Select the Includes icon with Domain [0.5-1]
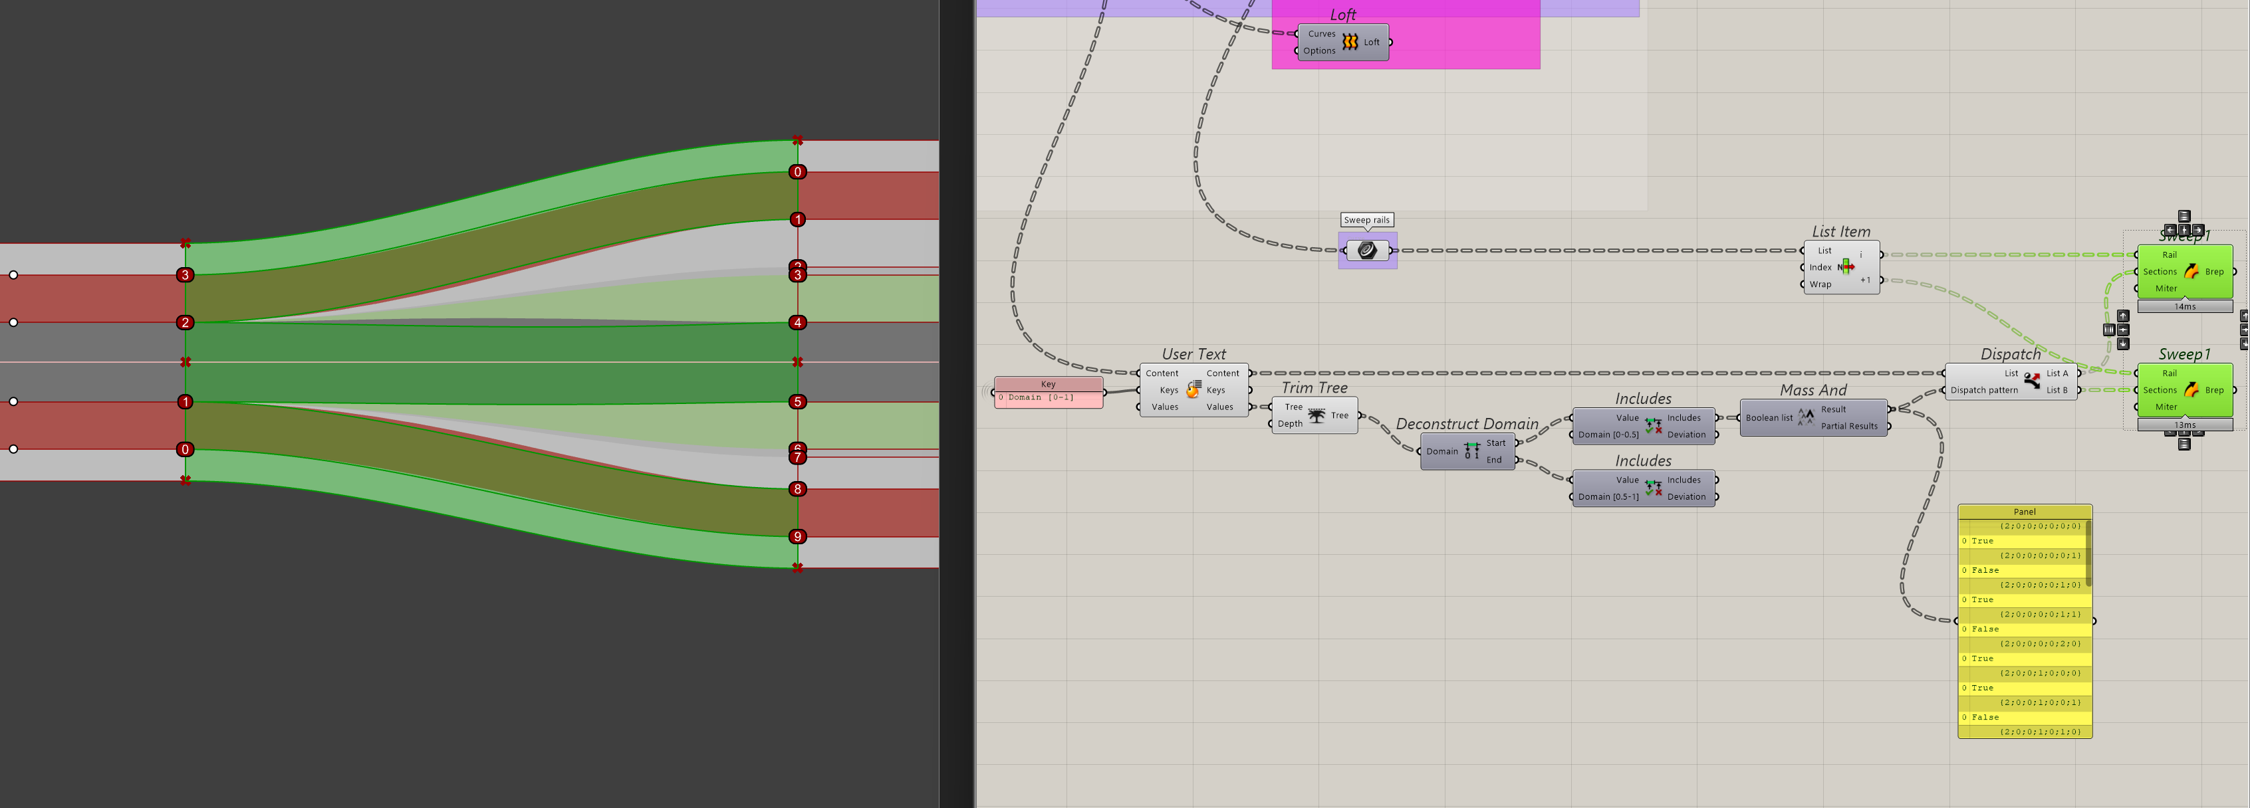2250x808 pixels. coord(1652,488)
